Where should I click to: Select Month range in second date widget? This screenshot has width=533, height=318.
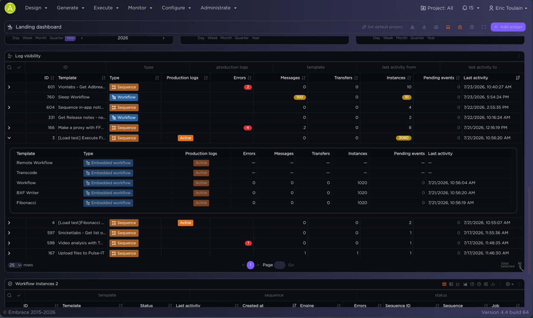click(226, 38)
